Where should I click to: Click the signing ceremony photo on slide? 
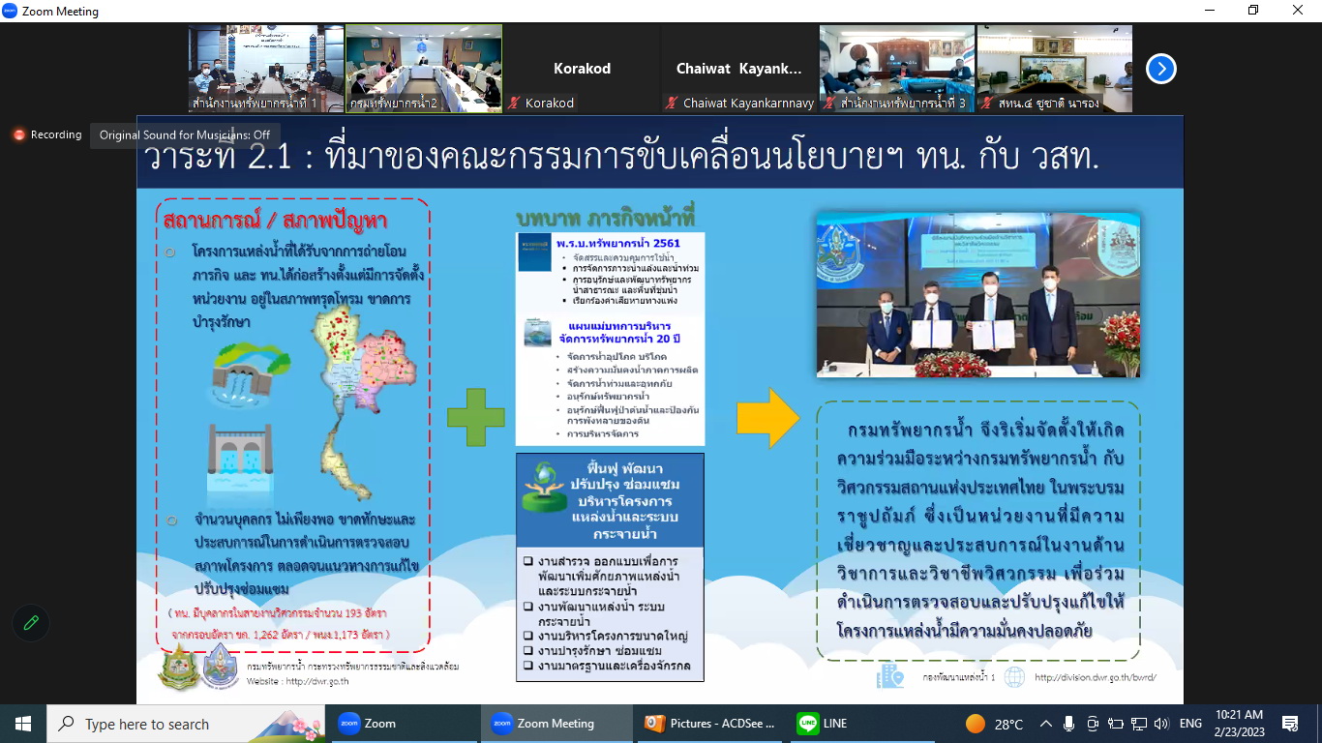pyautogui.click(x=977, y=295)
